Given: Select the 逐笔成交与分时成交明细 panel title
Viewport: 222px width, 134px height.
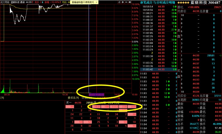Looking at the screenshot, I should 158,2.
